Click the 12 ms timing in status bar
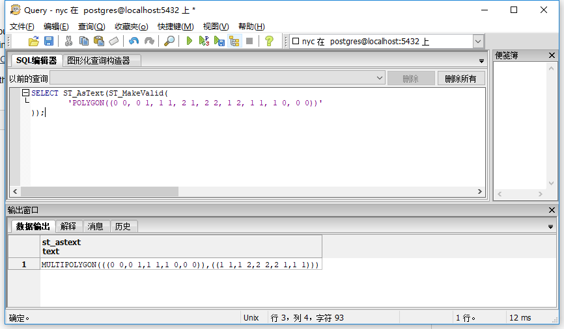564x329 pixels. click(520, 318)
